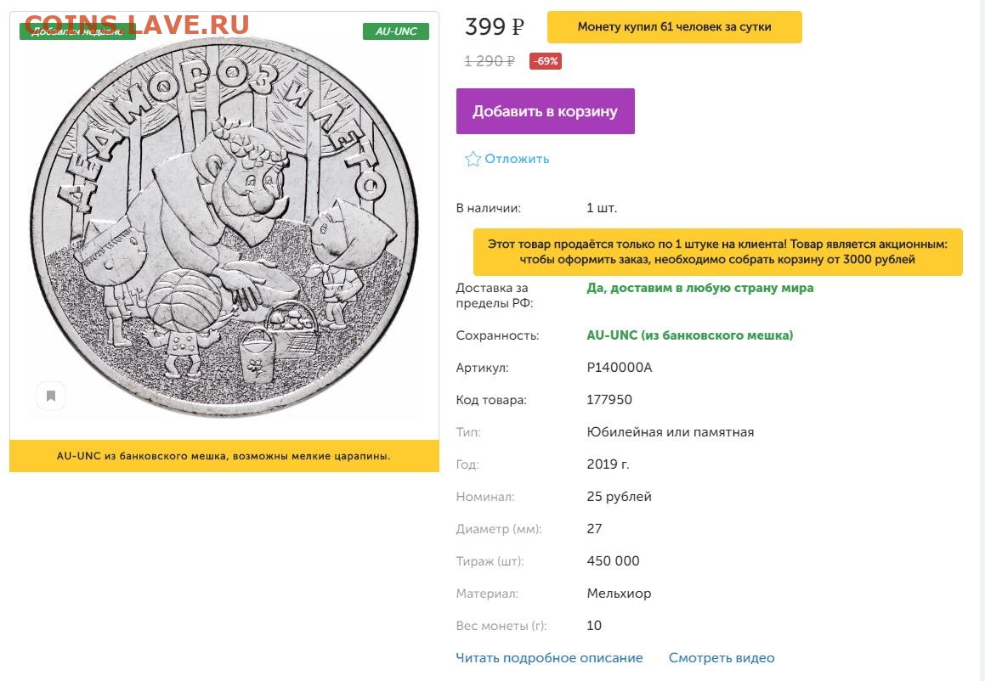Click the red -69% discount badge
985x681 pixels.
[545, 61]
